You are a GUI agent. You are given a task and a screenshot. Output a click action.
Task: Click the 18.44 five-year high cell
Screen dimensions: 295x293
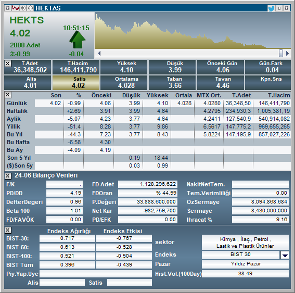[x=157, y=158]
